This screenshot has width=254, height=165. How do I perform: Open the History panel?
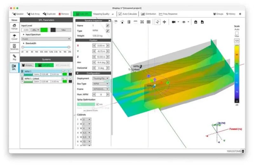coord(231,14)
